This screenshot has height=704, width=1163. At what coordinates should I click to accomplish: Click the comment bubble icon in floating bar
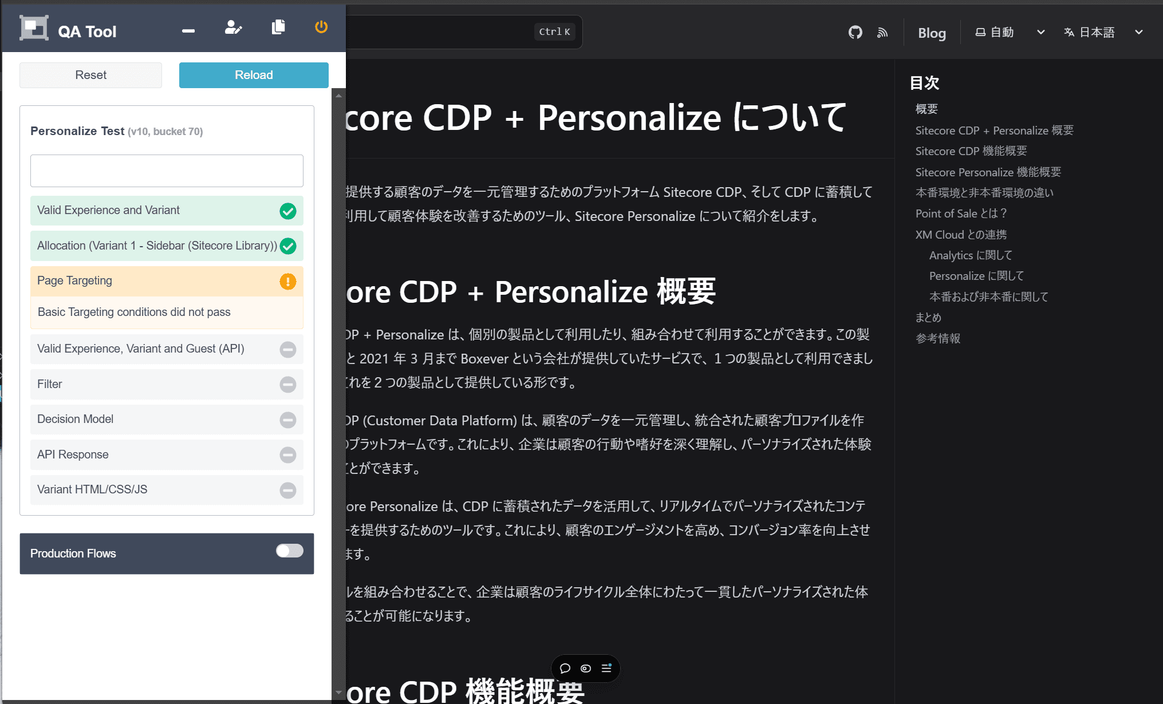pos(565,668)
